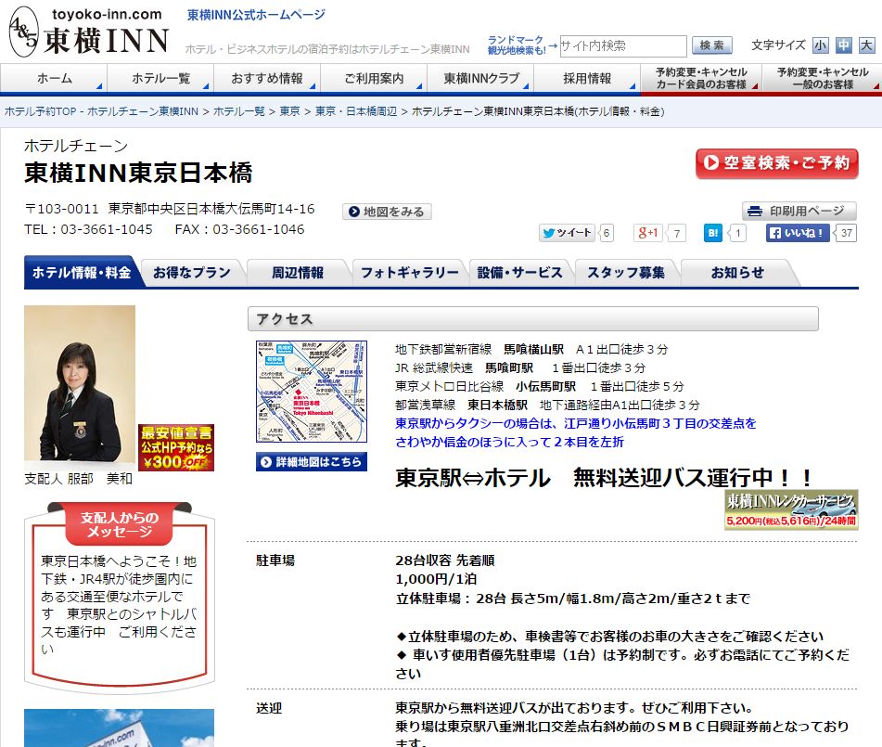Click breadcrumb ホテル予約TOP - ホテルチェーン東横INN
This screenshot has width=882, height=747.
point(101,111)
